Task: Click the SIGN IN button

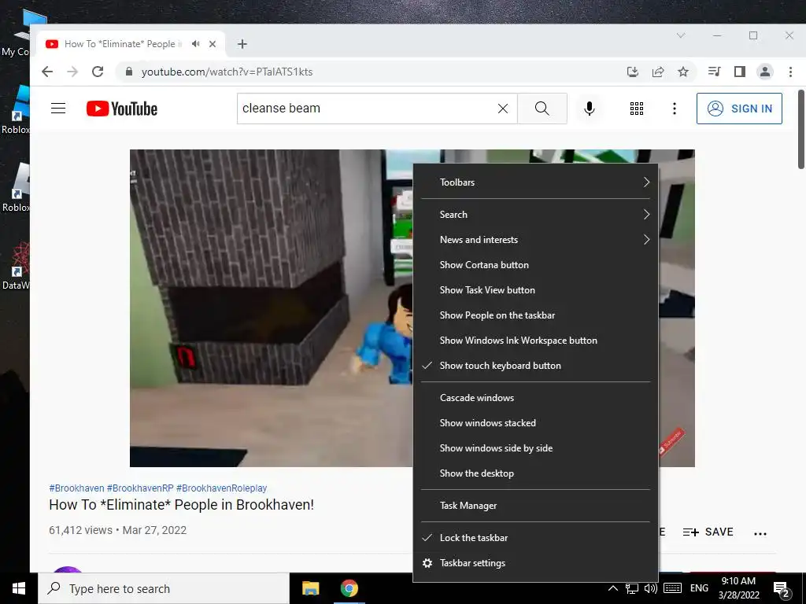Action: coord(739,109)
